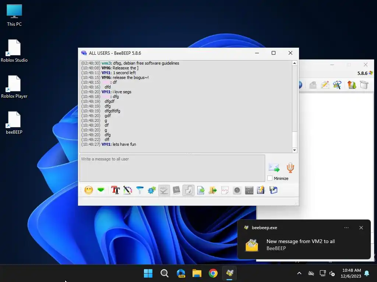Image resolution: width=377 pixels, height=282 pixels.
Task: Tick the Minimize checkbox
Action: point(270,178)
